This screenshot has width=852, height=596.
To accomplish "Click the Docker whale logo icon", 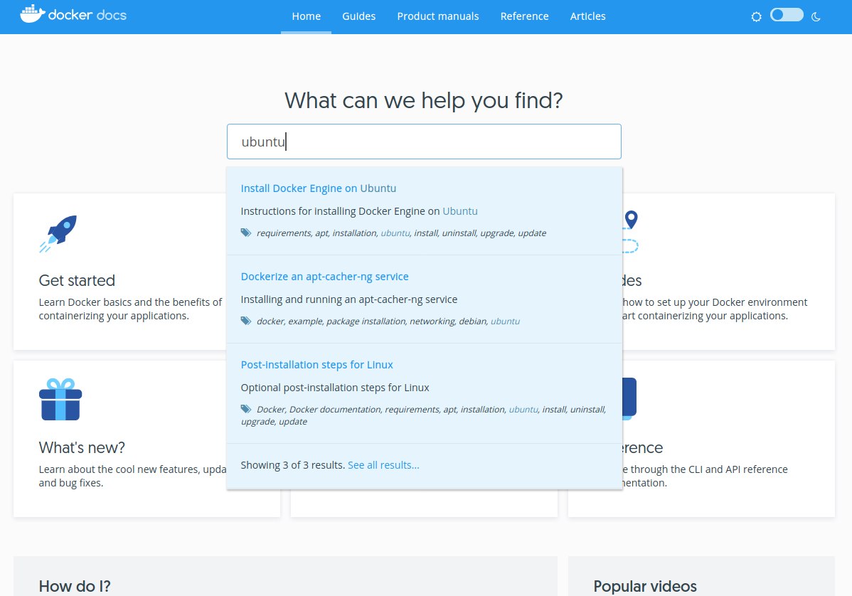I will 33,14.
